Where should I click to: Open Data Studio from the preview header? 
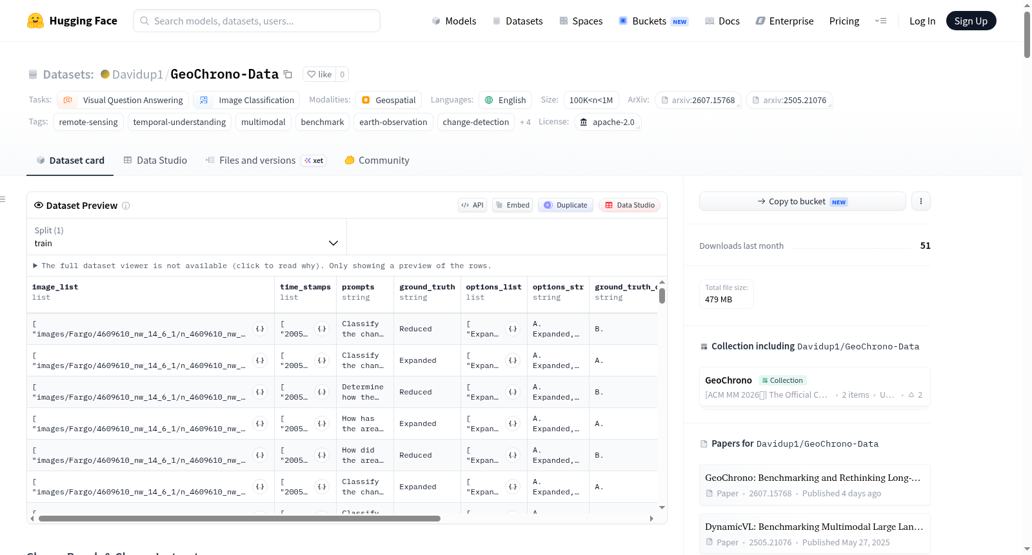coord(630,205)
